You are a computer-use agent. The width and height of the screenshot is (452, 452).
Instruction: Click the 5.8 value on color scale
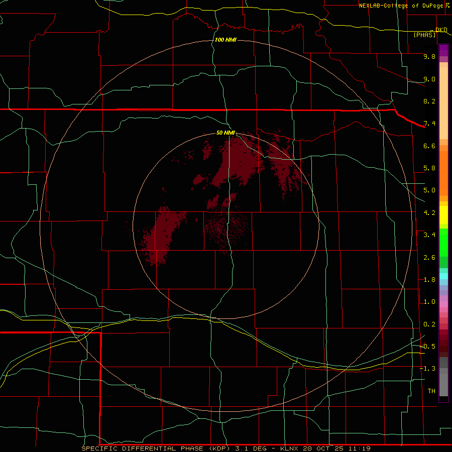[x=429, y=168]
